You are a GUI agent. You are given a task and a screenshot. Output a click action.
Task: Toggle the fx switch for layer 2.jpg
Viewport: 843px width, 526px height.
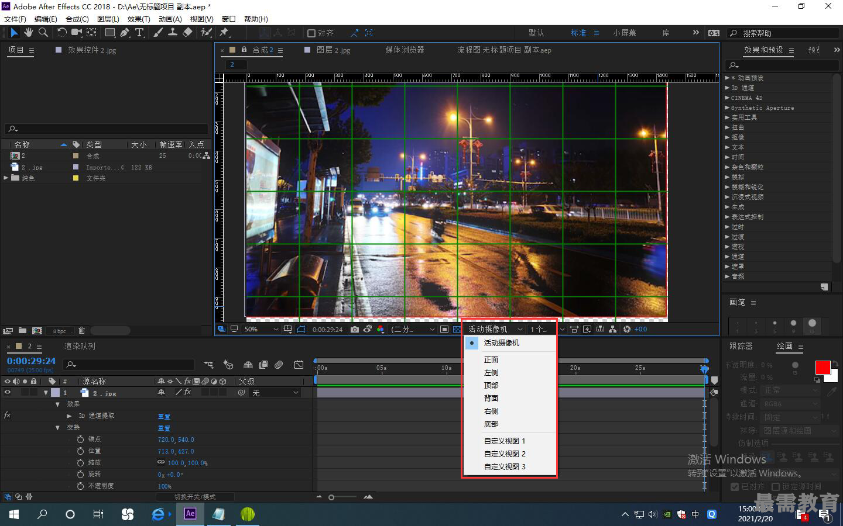[188, 392]
